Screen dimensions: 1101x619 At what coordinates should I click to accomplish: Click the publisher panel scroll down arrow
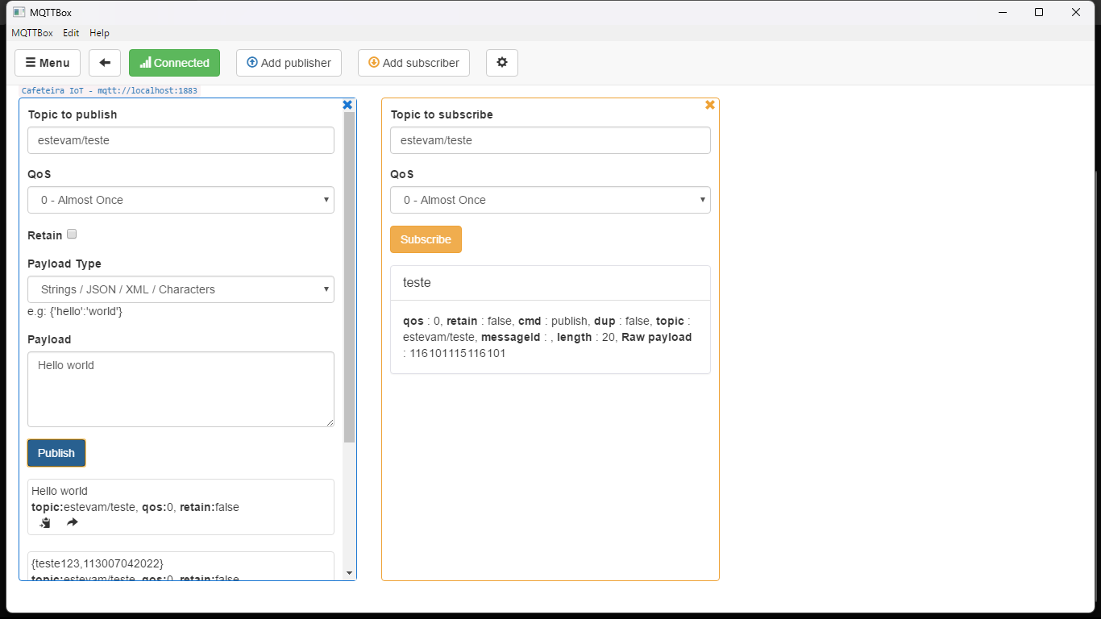(349, 573)
